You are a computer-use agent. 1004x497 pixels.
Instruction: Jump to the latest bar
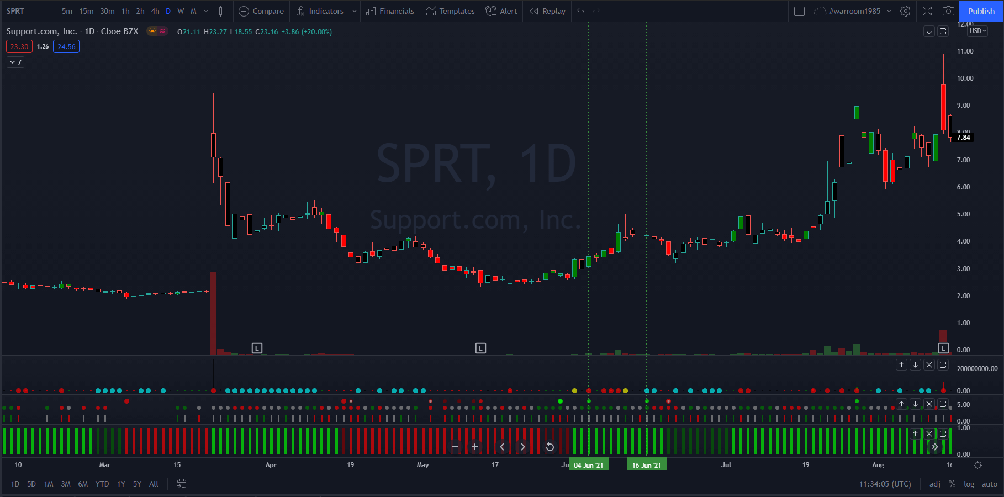tap(935, 447)
